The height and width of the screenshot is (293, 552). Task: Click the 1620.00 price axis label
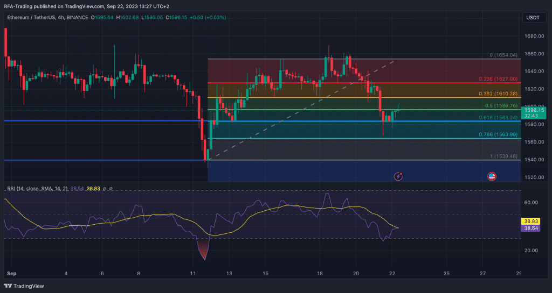click(534, 89)
